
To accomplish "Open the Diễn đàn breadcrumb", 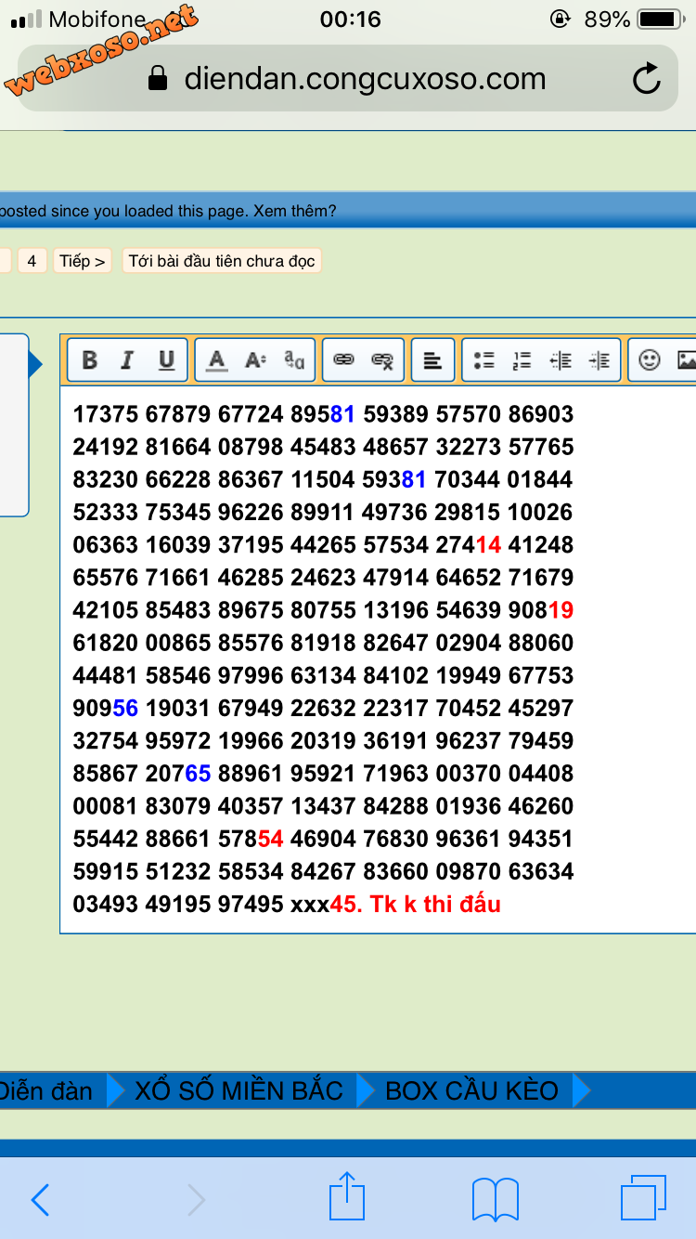I will [45, 1089].
